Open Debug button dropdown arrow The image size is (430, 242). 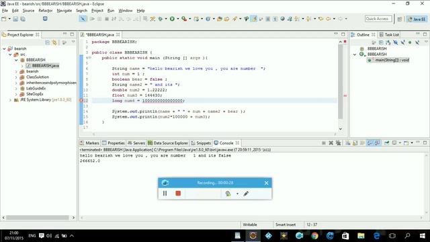(166, 19)
